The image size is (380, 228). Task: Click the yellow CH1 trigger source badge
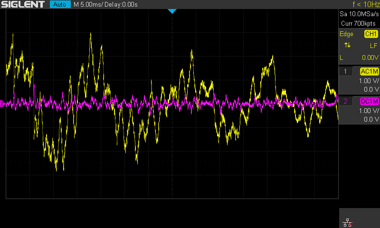[371, 34]
